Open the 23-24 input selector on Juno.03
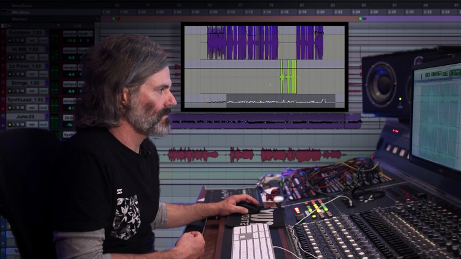The width and height of the screenshot is (461, 259). click(x=69, y=117)
